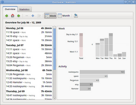Screen dimensions: 136x105
Task: Click the etsy 3.1 activity bar
Action: [x=86, y=85]
